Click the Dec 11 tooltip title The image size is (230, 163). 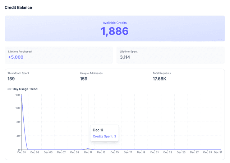pos(98,130)
